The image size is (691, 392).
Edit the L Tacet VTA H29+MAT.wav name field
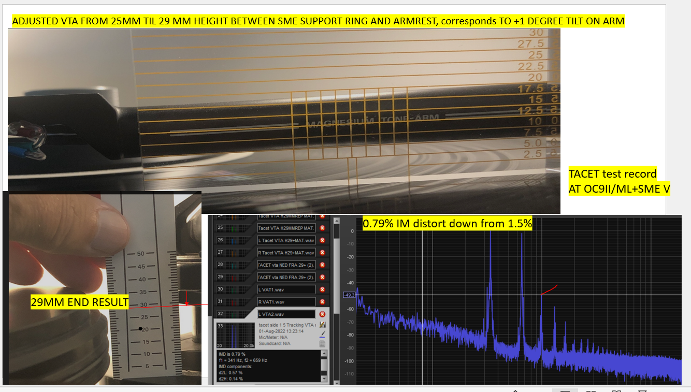click(286, 240)
